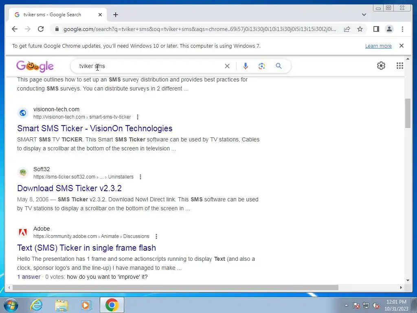
Task: Open Google quick settings gear
Action: coord(381,66)
